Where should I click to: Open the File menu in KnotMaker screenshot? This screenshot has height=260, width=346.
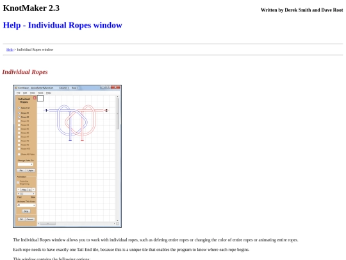(19, 93)
